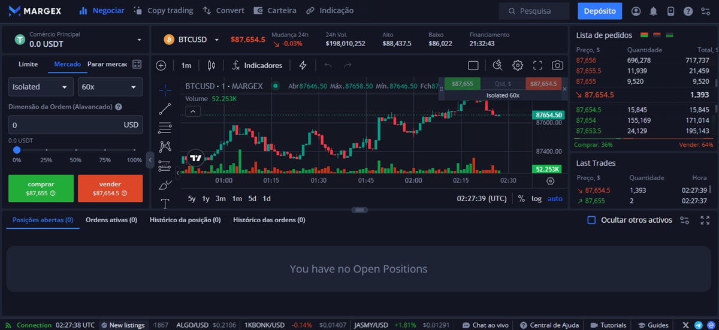
Task: Click the green comprar button
Action: [41, 188]
